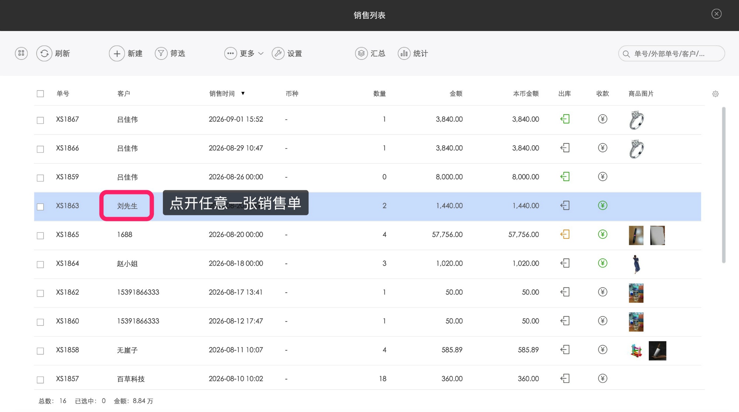Click the column settings gear icon
Image resolution: width=739 pixels, height=412 pixels.
pos(715,94)
